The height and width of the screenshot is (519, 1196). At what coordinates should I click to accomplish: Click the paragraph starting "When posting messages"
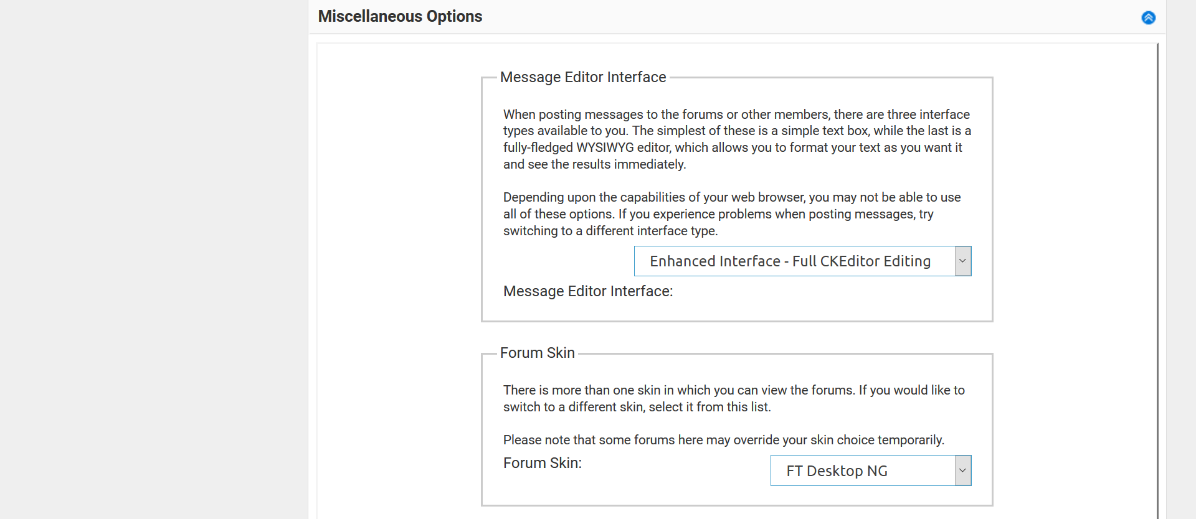coord(737,139)
